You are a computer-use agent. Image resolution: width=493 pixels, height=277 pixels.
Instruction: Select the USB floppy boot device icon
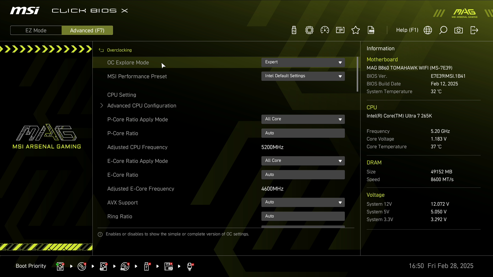click(168, 266)
